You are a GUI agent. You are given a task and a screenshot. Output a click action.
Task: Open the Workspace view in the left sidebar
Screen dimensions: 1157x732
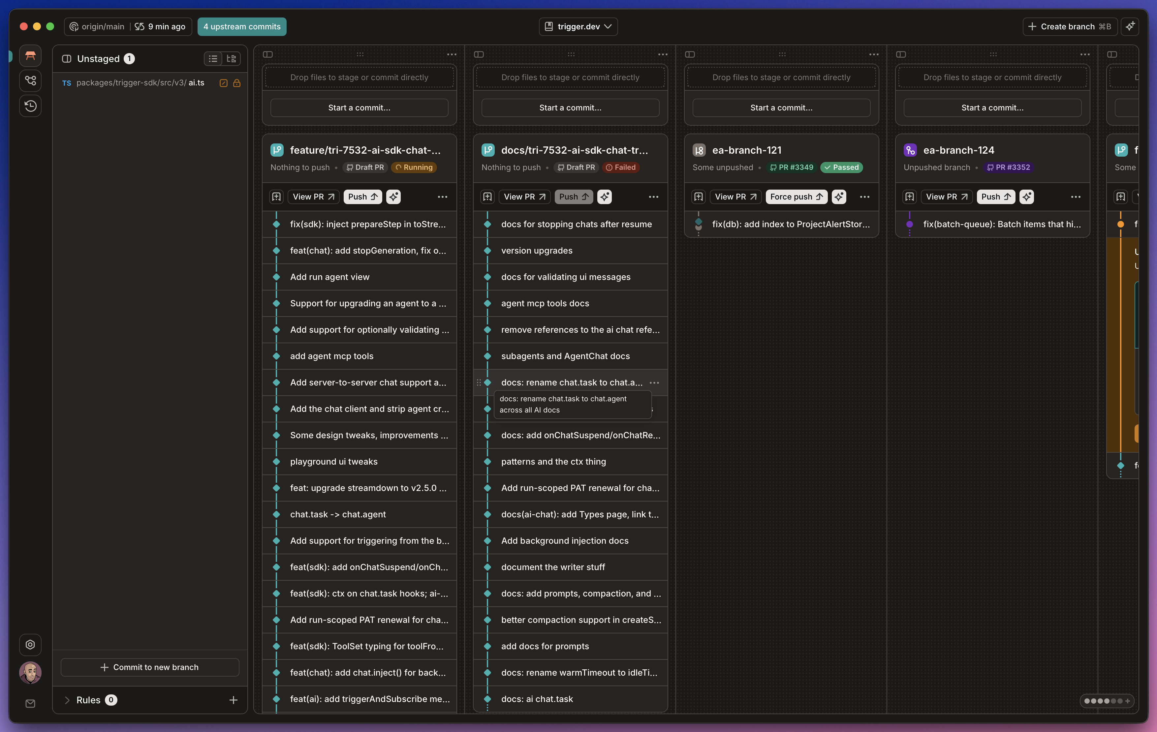click(30, 55)
